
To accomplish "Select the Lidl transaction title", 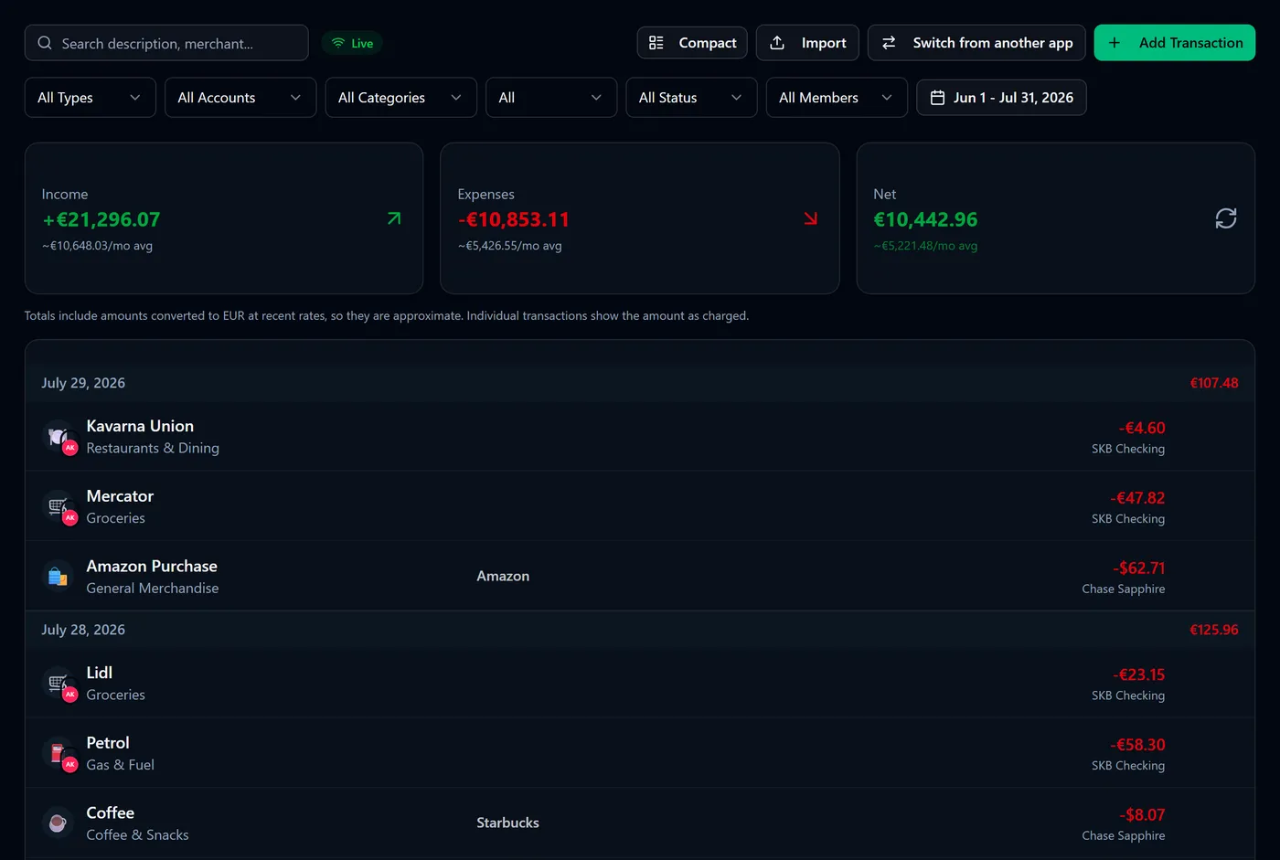I will [x=100, y=673].
